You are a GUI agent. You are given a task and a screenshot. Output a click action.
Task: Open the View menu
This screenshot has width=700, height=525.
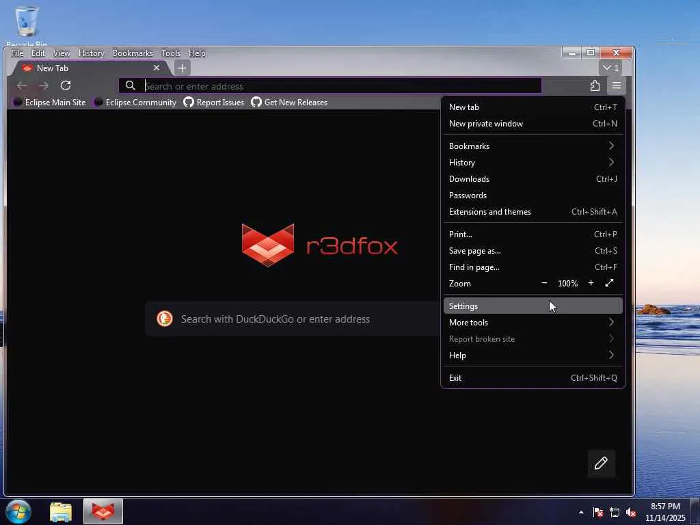pyautogui.click(x=61, y=53)
